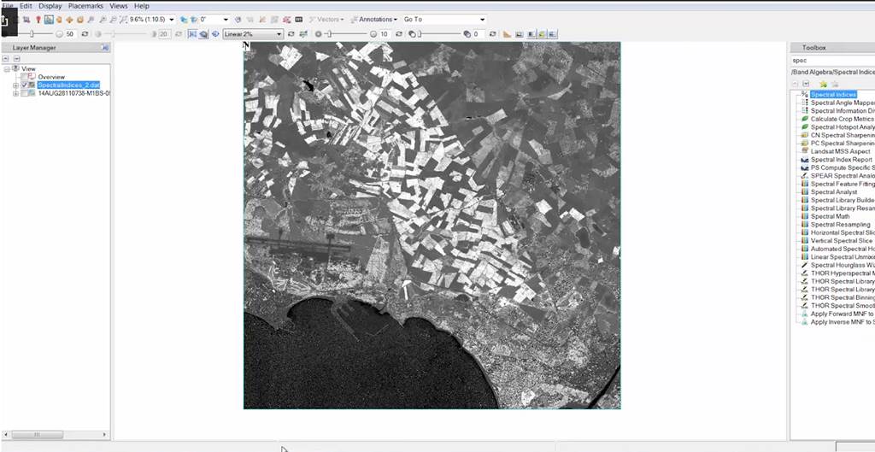This screenshot has width=875, height=452.
Task: Click the orange ruler mensuration icon
Action: pyautogui.click(x=507, y=34)
